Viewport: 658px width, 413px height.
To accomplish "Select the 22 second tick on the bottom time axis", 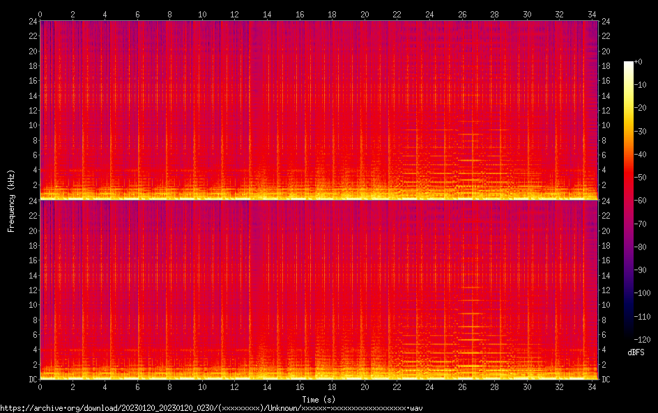I will point(397,386).
